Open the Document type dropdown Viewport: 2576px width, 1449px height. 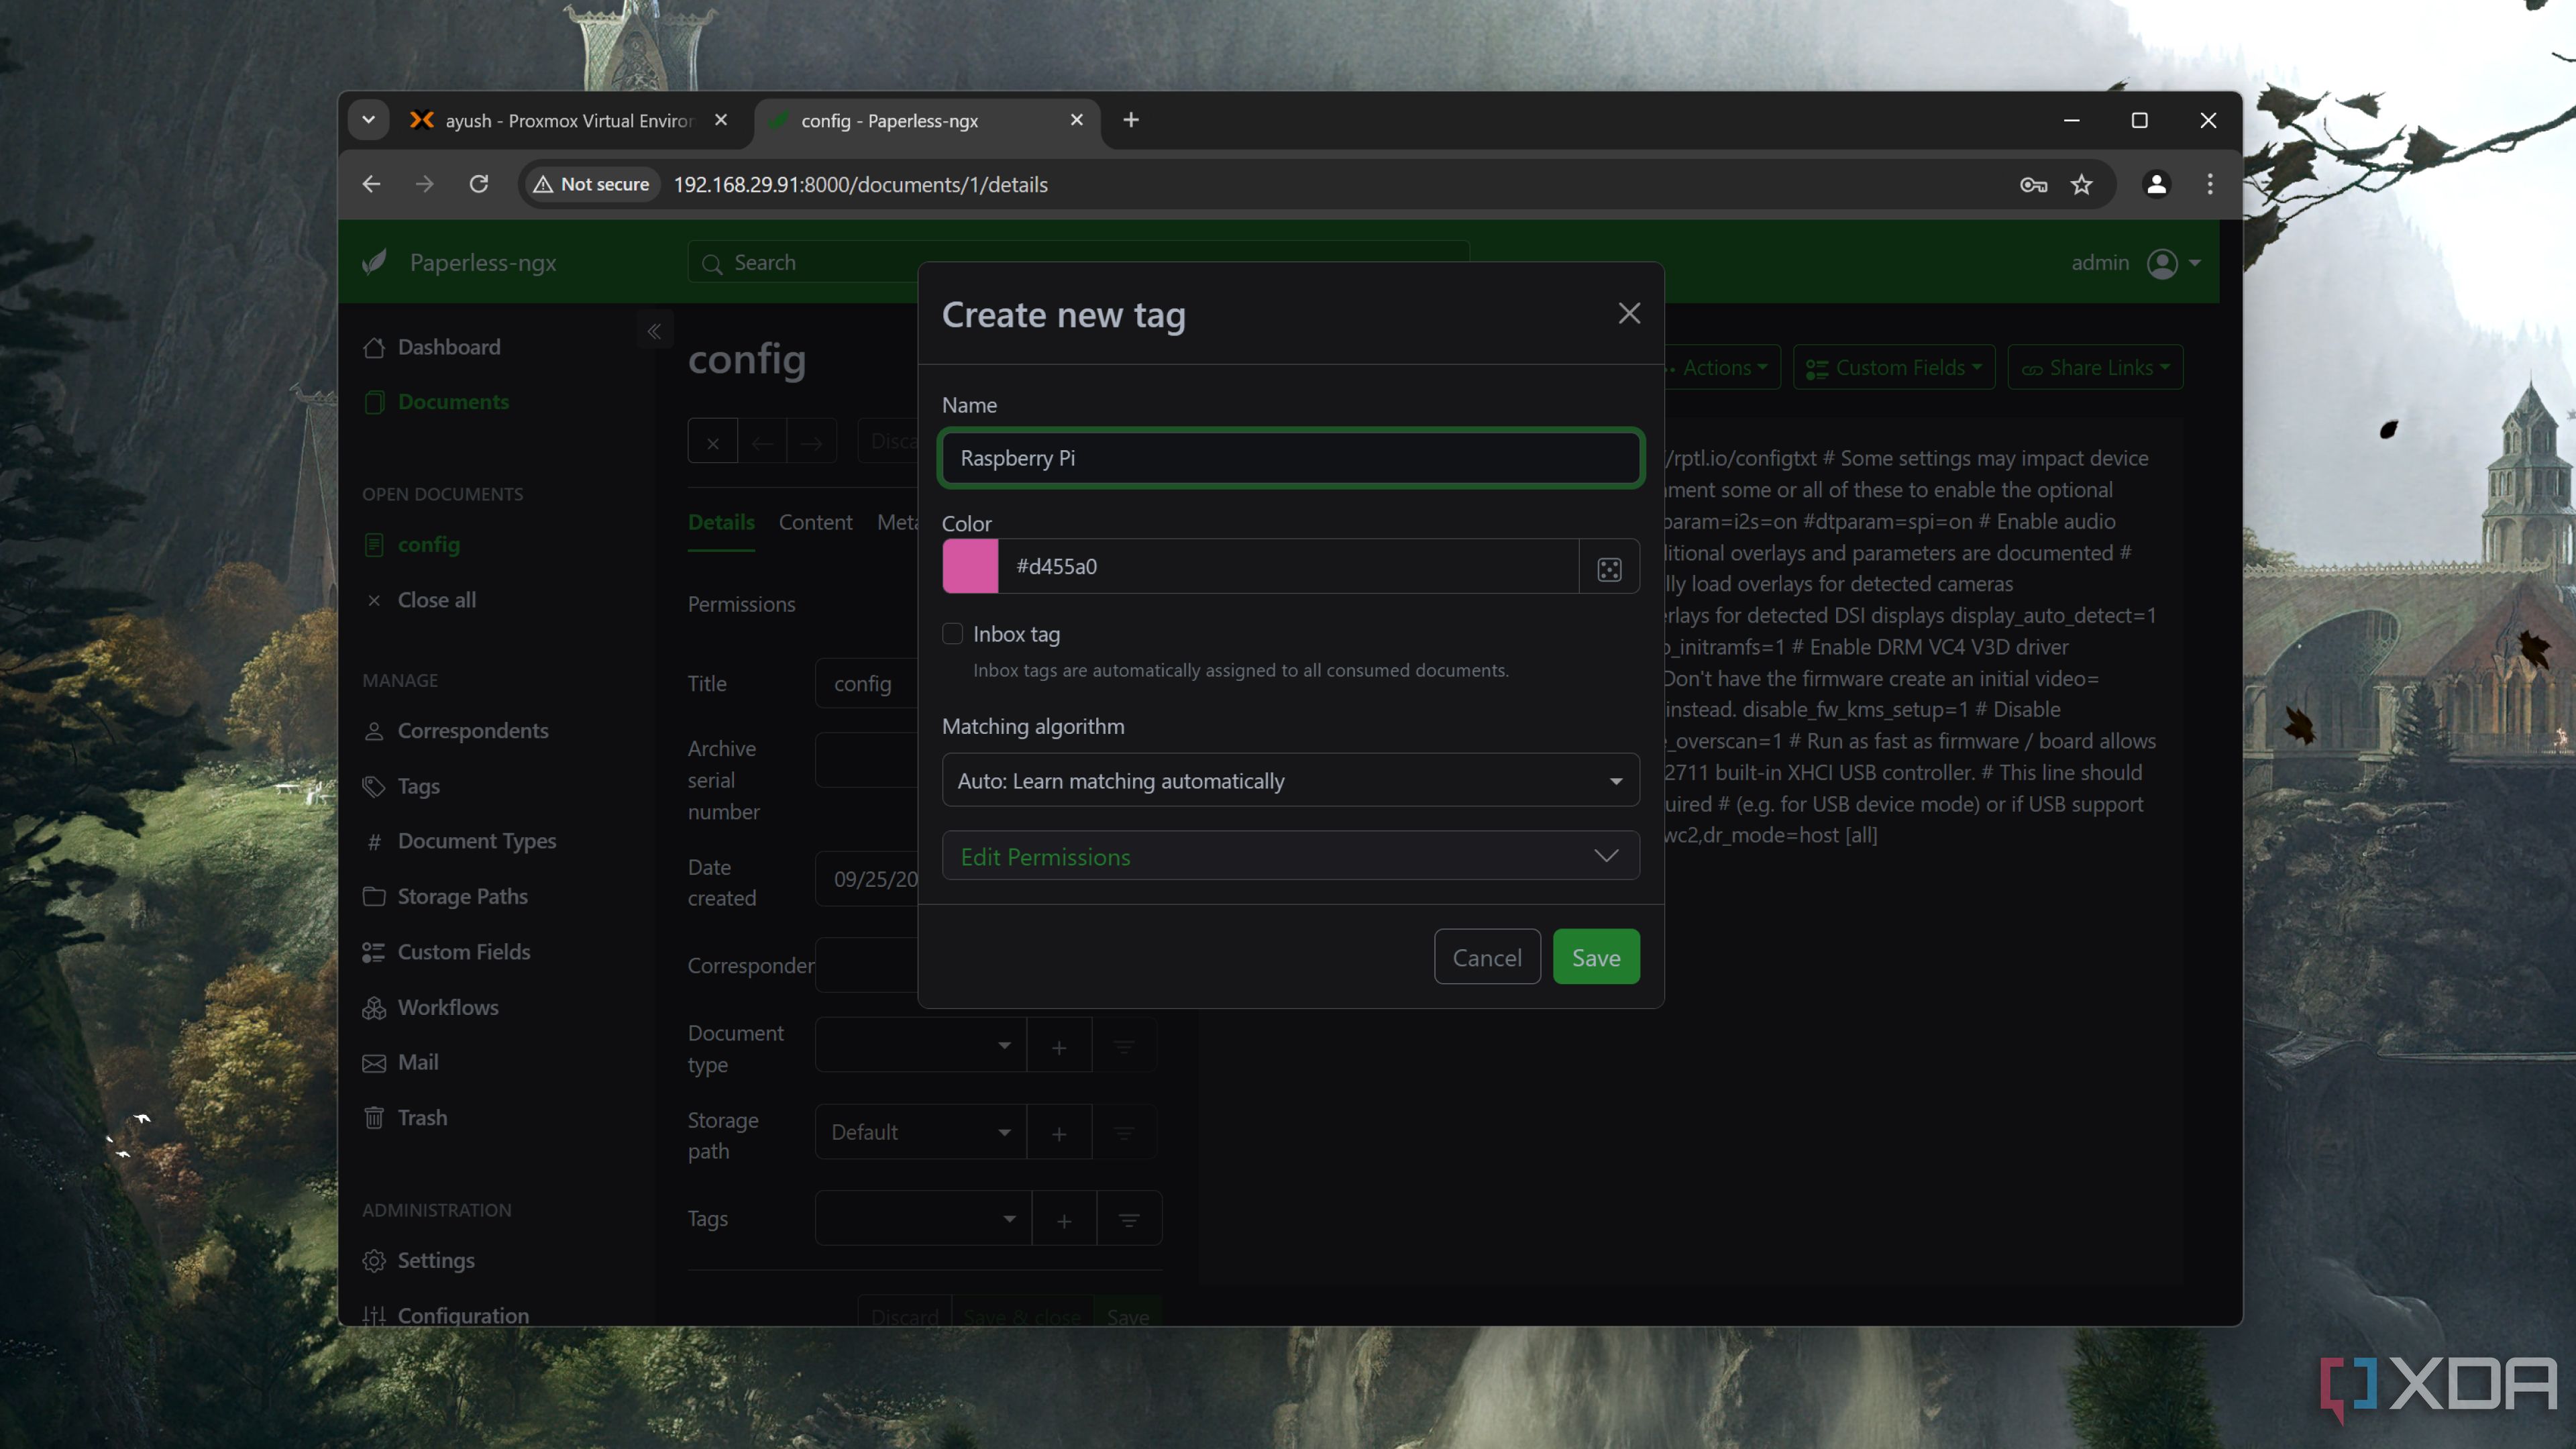[920, 1045]
